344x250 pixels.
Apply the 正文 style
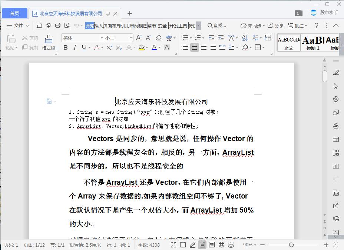point(289,43)
